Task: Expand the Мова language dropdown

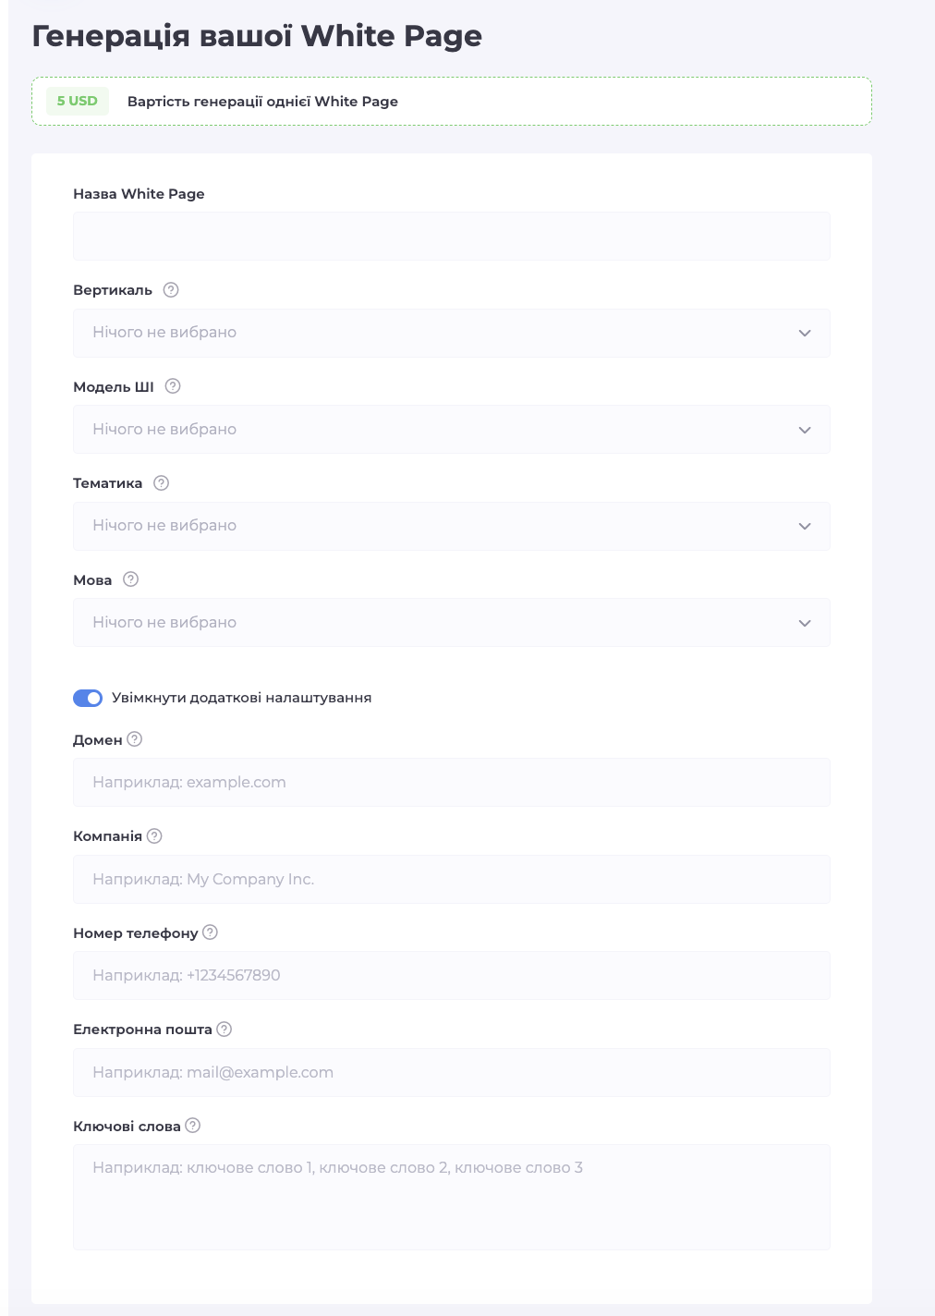Action: tap(451, 623)
